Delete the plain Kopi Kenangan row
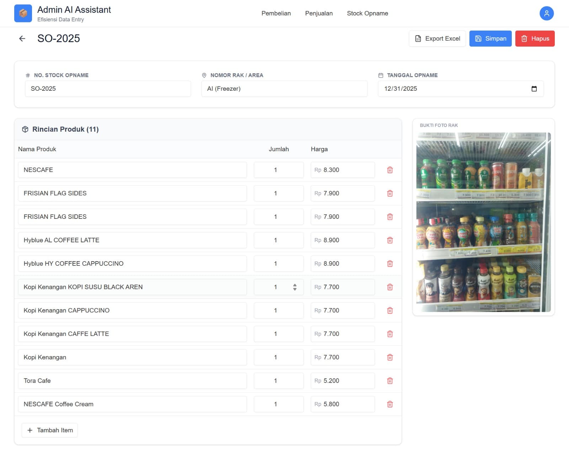Image resolution: width=569 pixels, height=459 pixels. tap(390, 358)
